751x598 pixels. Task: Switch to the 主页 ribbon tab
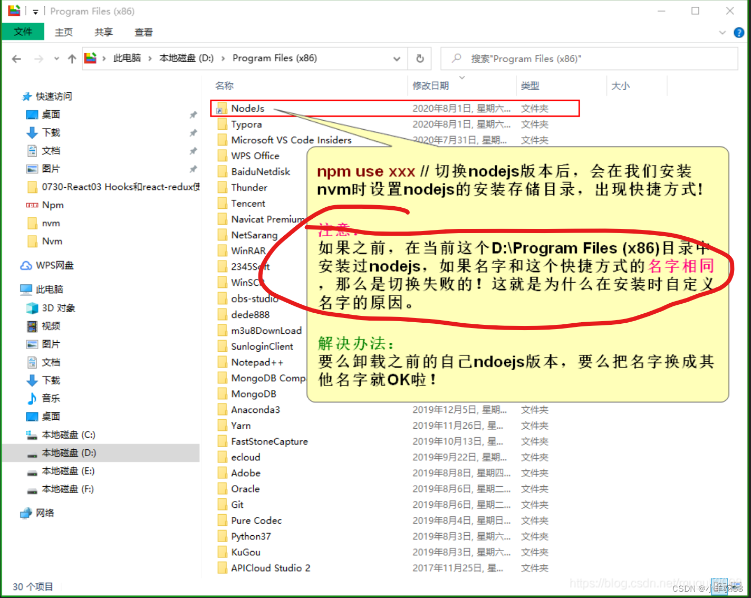coord(64,32)
